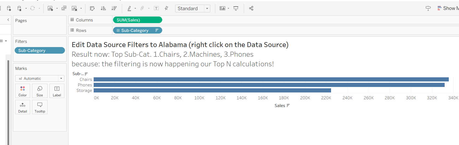Click the New Data Source icon
This screenshot has height=145, width=459.
(x=9, y=9)
